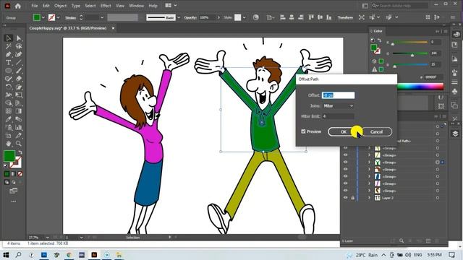Click the Recolor Artwork wheel icon
Screen dimensions: 463x260
click(255, 17)
